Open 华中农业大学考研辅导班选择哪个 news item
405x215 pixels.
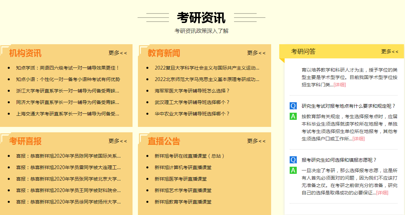pyautogui.click(x=192, y=114)
